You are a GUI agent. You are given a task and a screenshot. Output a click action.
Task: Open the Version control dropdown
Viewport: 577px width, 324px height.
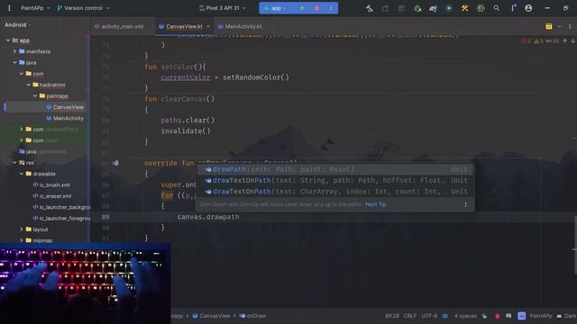(x=83, y=8)
